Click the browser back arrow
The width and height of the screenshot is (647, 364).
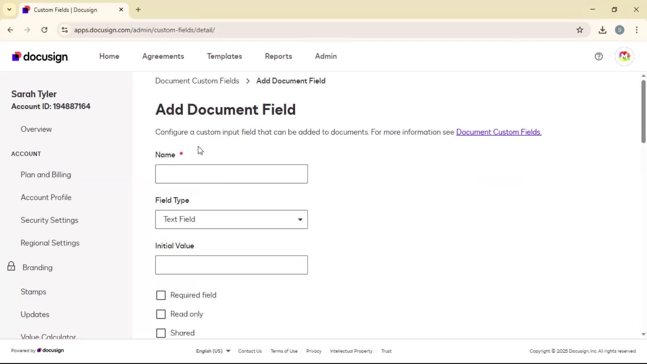[10, 30]
